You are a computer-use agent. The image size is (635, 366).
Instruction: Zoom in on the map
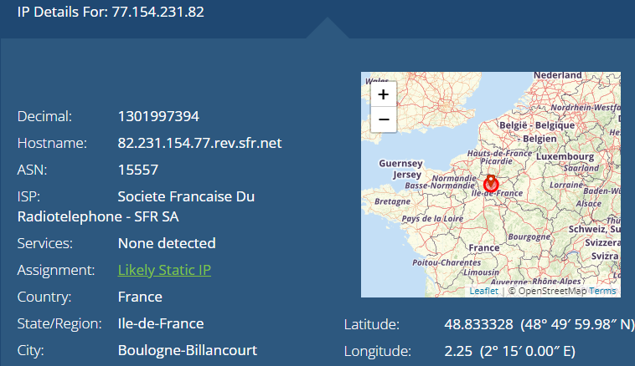click(383, 94)
